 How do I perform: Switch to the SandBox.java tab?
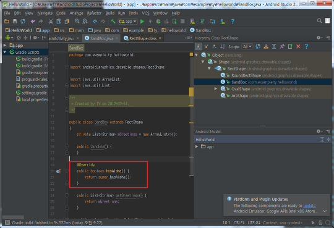(x=102, y=38)
